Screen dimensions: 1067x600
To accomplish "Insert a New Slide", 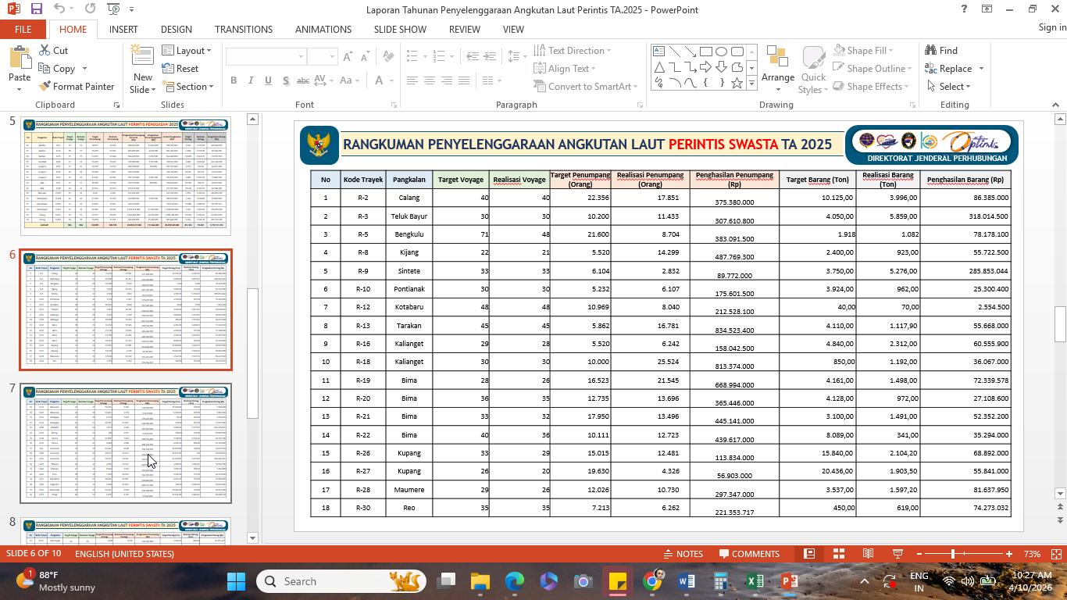I will [x=142, y=69].
